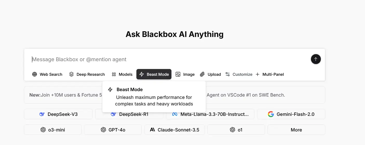Open the Models grid icon
365x145 pixels.
(x=114, y=74)
